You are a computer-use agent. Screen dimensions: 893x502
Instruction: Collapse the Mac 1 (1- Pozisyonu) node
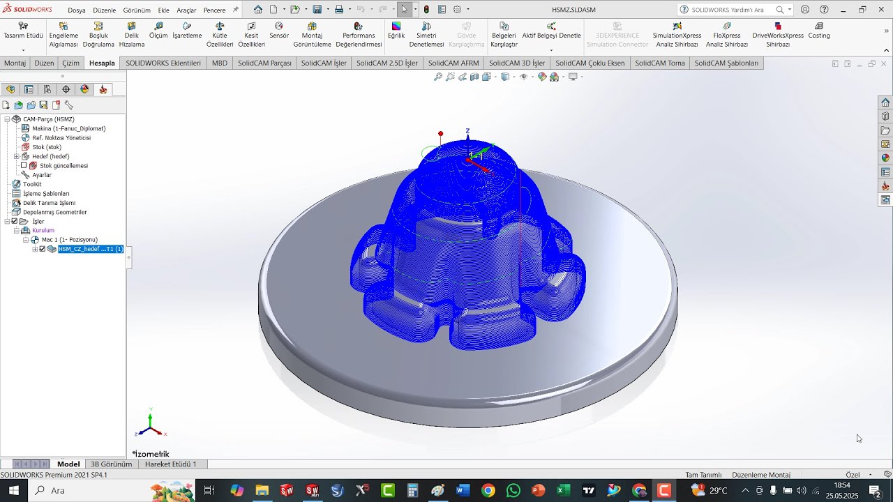(26, 240)
